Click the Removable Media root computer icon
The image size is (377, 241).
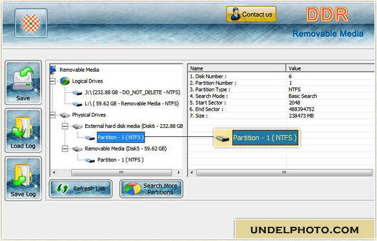pos(53,70)
